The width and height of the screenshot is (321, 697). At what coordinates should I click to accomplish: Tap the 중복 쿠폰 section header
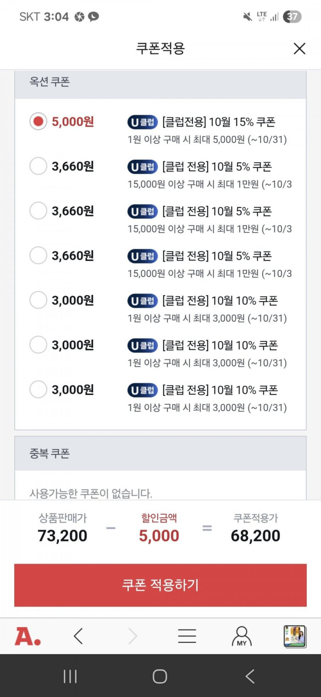coord(50,453)
